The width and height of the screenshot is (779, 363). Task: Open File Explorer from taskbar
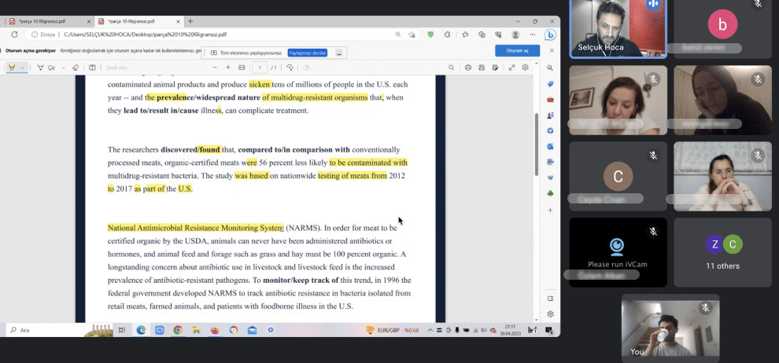(196, 330)
